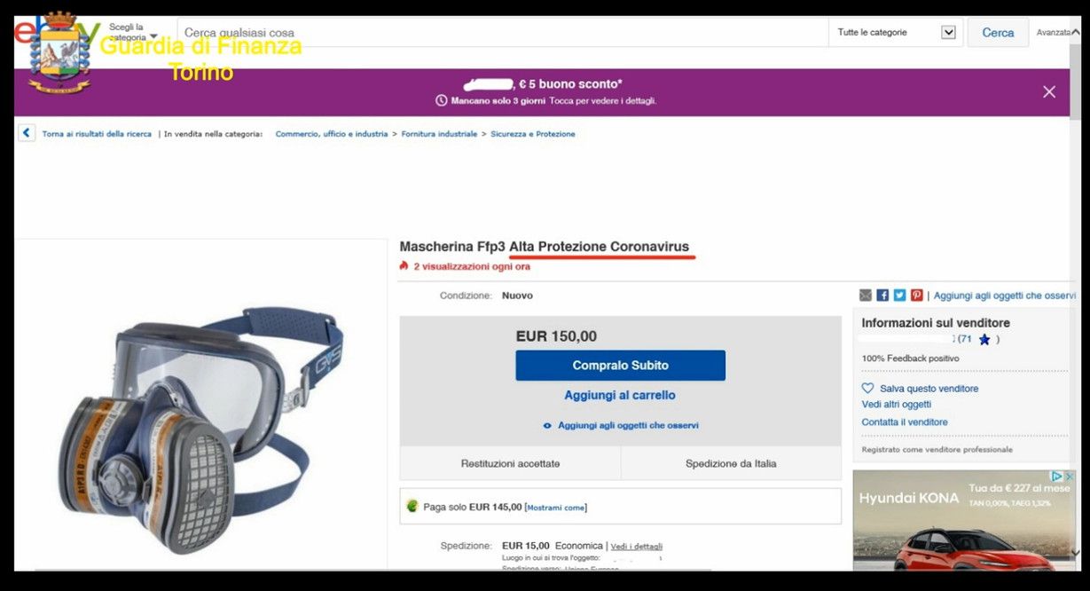Open the Tutte le categorie dropdown
1090x591 pixels.
pyautogui.click(x=896, y=33)
